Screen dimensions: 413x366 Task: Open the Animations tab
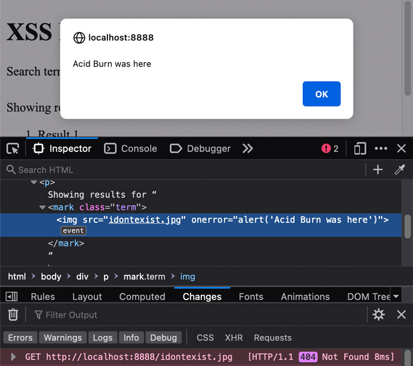(305, 297)
